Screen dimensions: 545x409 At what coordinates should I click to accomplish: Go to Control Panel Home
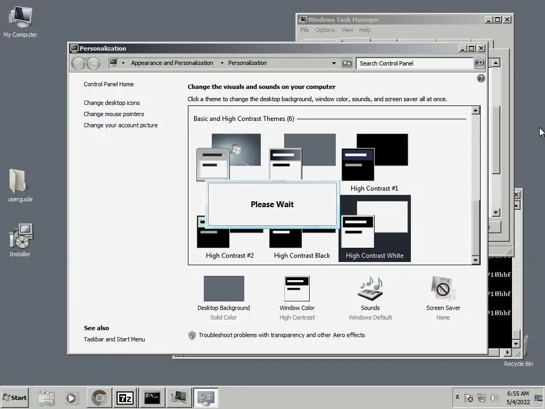[109, 84]
